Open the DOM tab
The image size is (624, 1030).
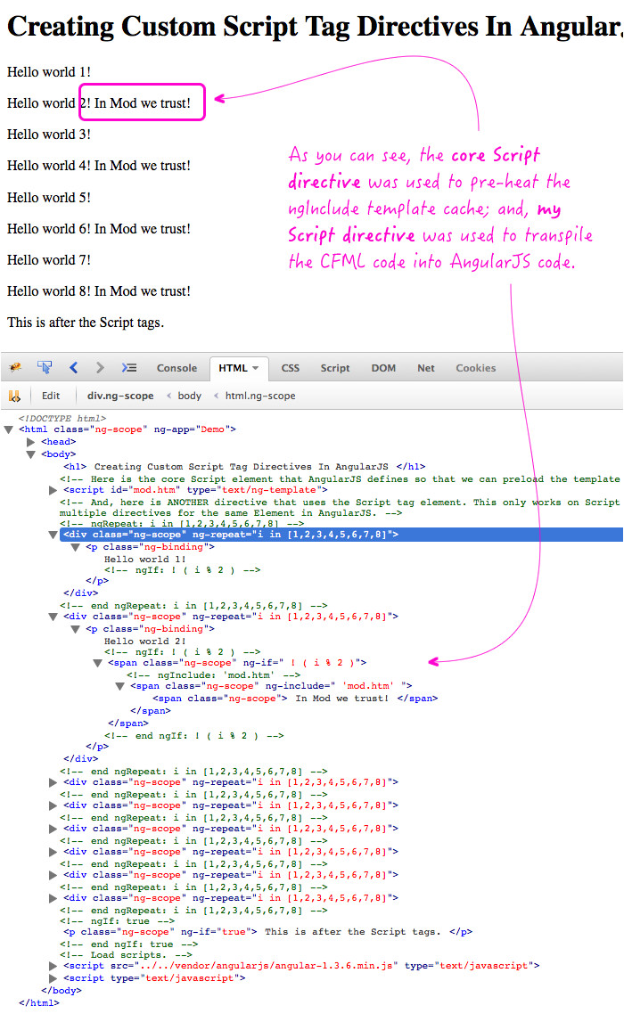tap(383, 368)
